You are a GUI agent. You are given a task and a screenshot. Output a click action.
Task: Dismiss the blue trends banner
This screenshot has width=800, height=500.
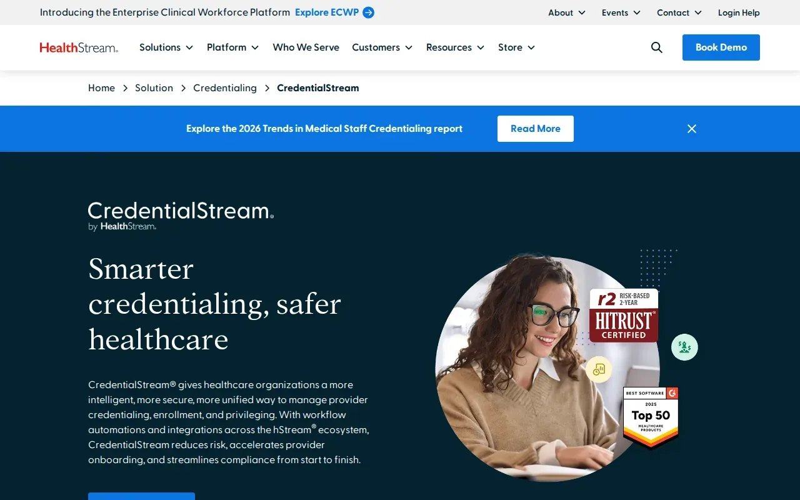point(692,129)
